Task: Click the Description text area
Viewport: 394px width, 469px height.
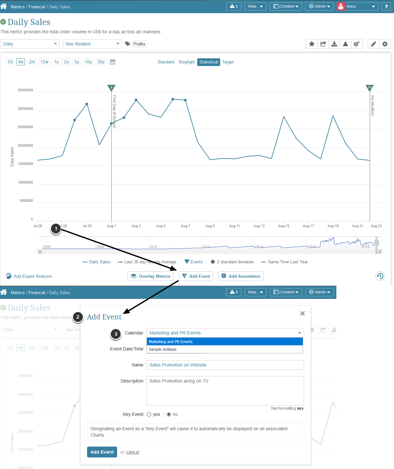Action: [x=225, y=391]
